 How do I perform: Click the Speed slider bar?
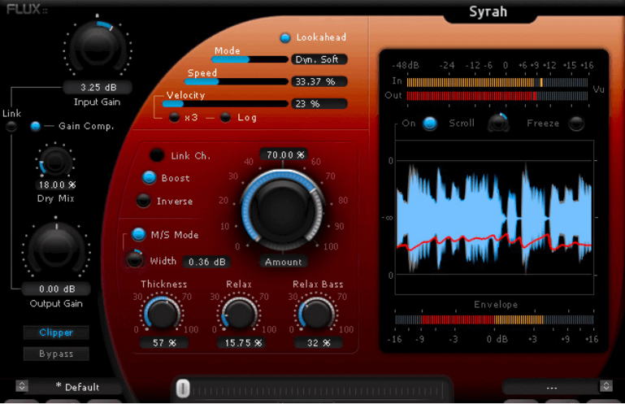(x=237, y=81)
